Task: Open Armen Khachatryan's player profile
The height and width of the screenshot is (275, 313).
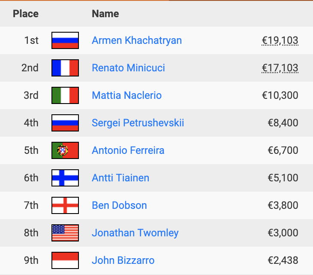Action: coord(137,40)
